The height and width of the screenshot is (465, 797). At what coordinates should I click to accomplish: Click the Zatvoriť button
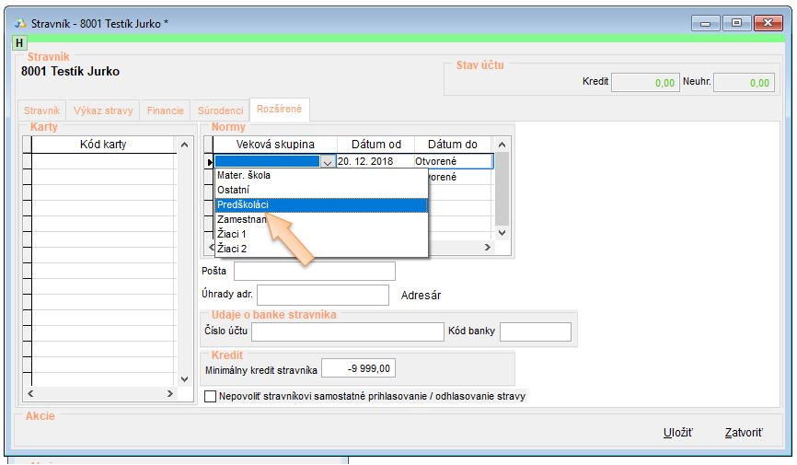[x=743, y=432]
